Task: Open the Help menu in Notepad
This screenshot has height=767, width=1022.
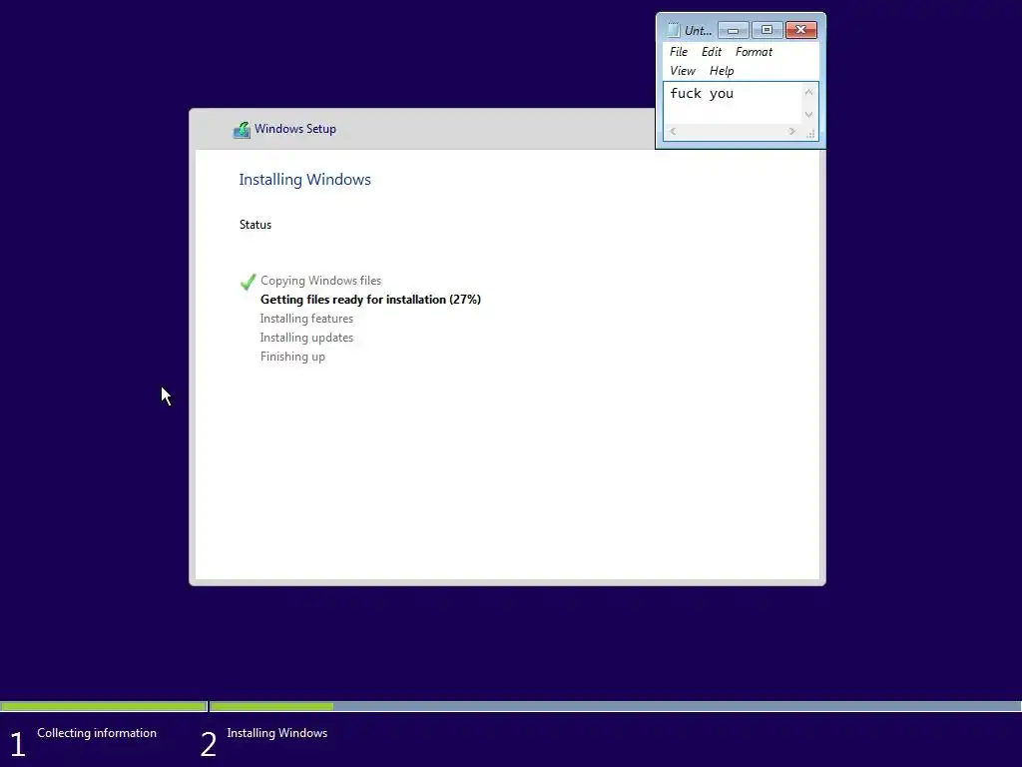Action: [x=722, y=71]
